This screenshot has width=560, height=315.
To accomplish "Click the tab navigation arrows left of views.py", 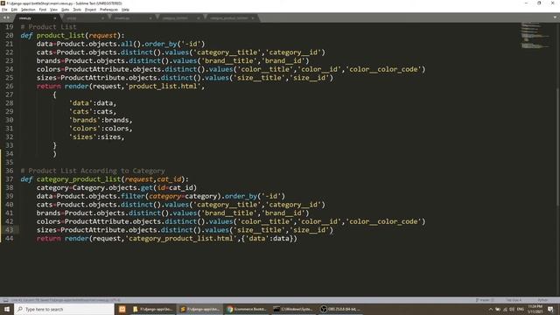I will pyautogui.click(x=6, y=17).
